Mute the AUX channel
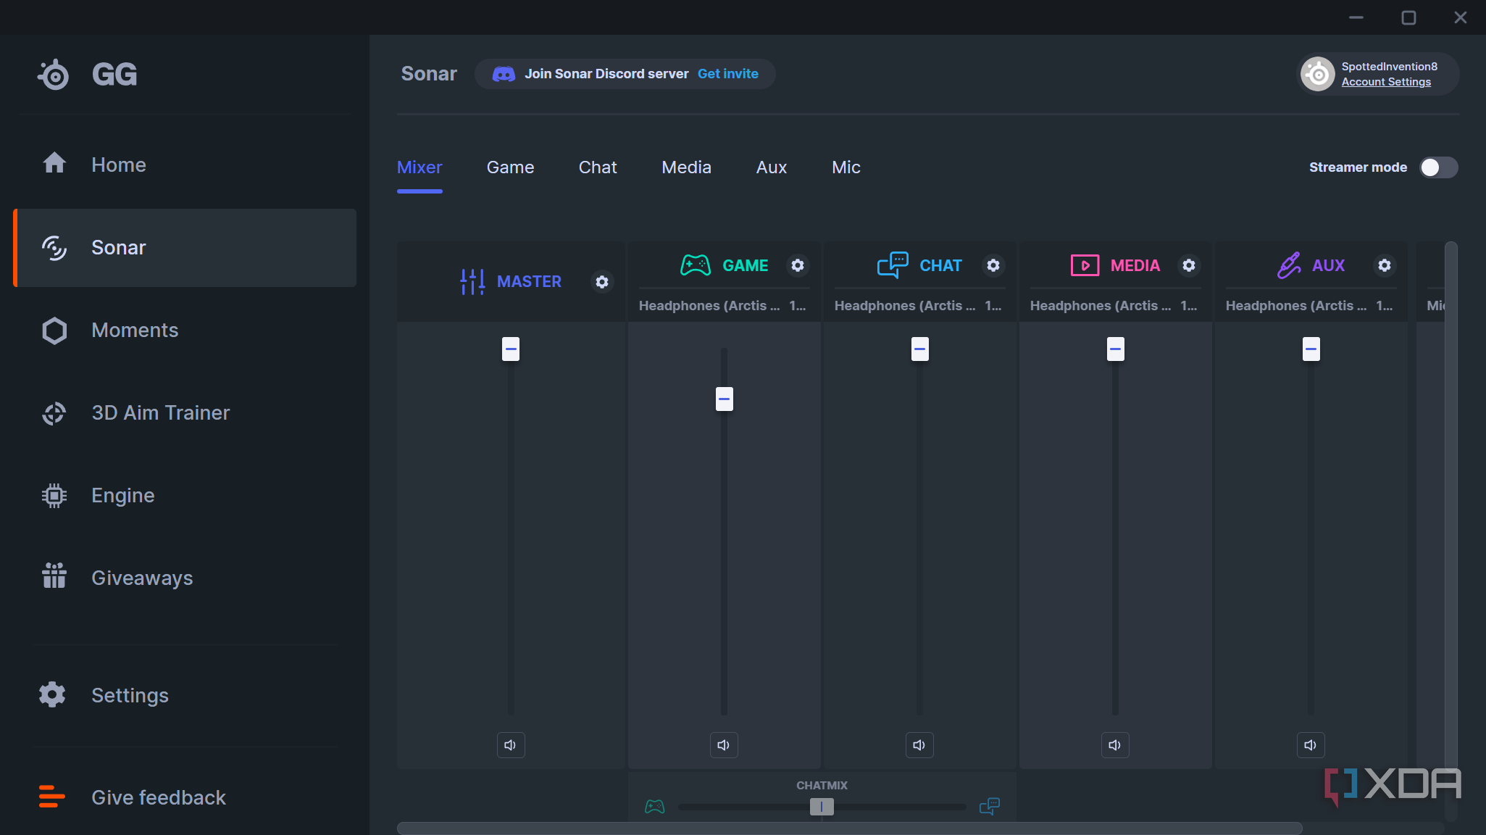 [1311, 745]
